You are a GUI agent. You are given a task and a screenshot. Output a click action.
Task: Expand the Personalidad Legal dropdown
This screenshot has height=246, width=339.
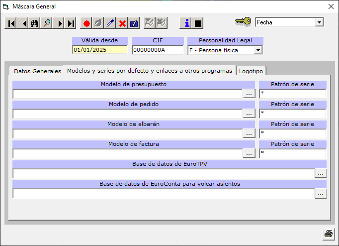257,50
